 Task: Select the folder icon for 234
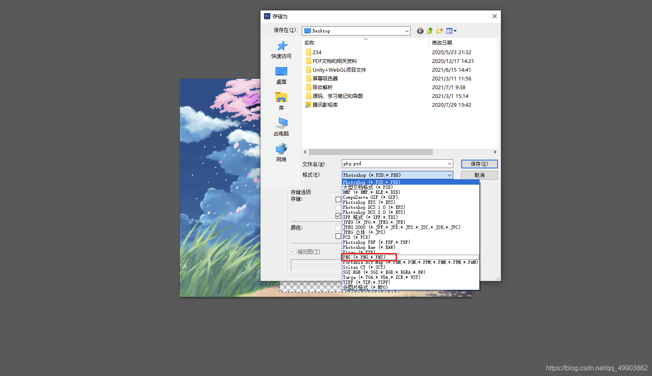[x=308, y=52]
